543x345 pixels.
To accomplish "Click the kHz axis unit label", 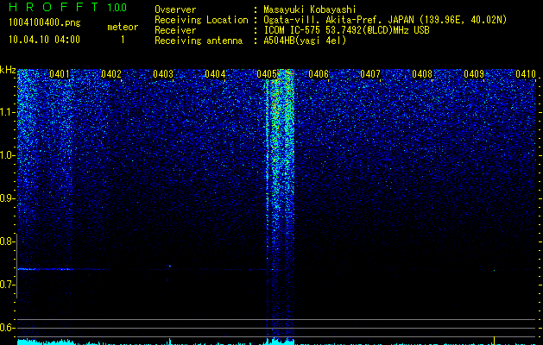I will coord(8,70).
